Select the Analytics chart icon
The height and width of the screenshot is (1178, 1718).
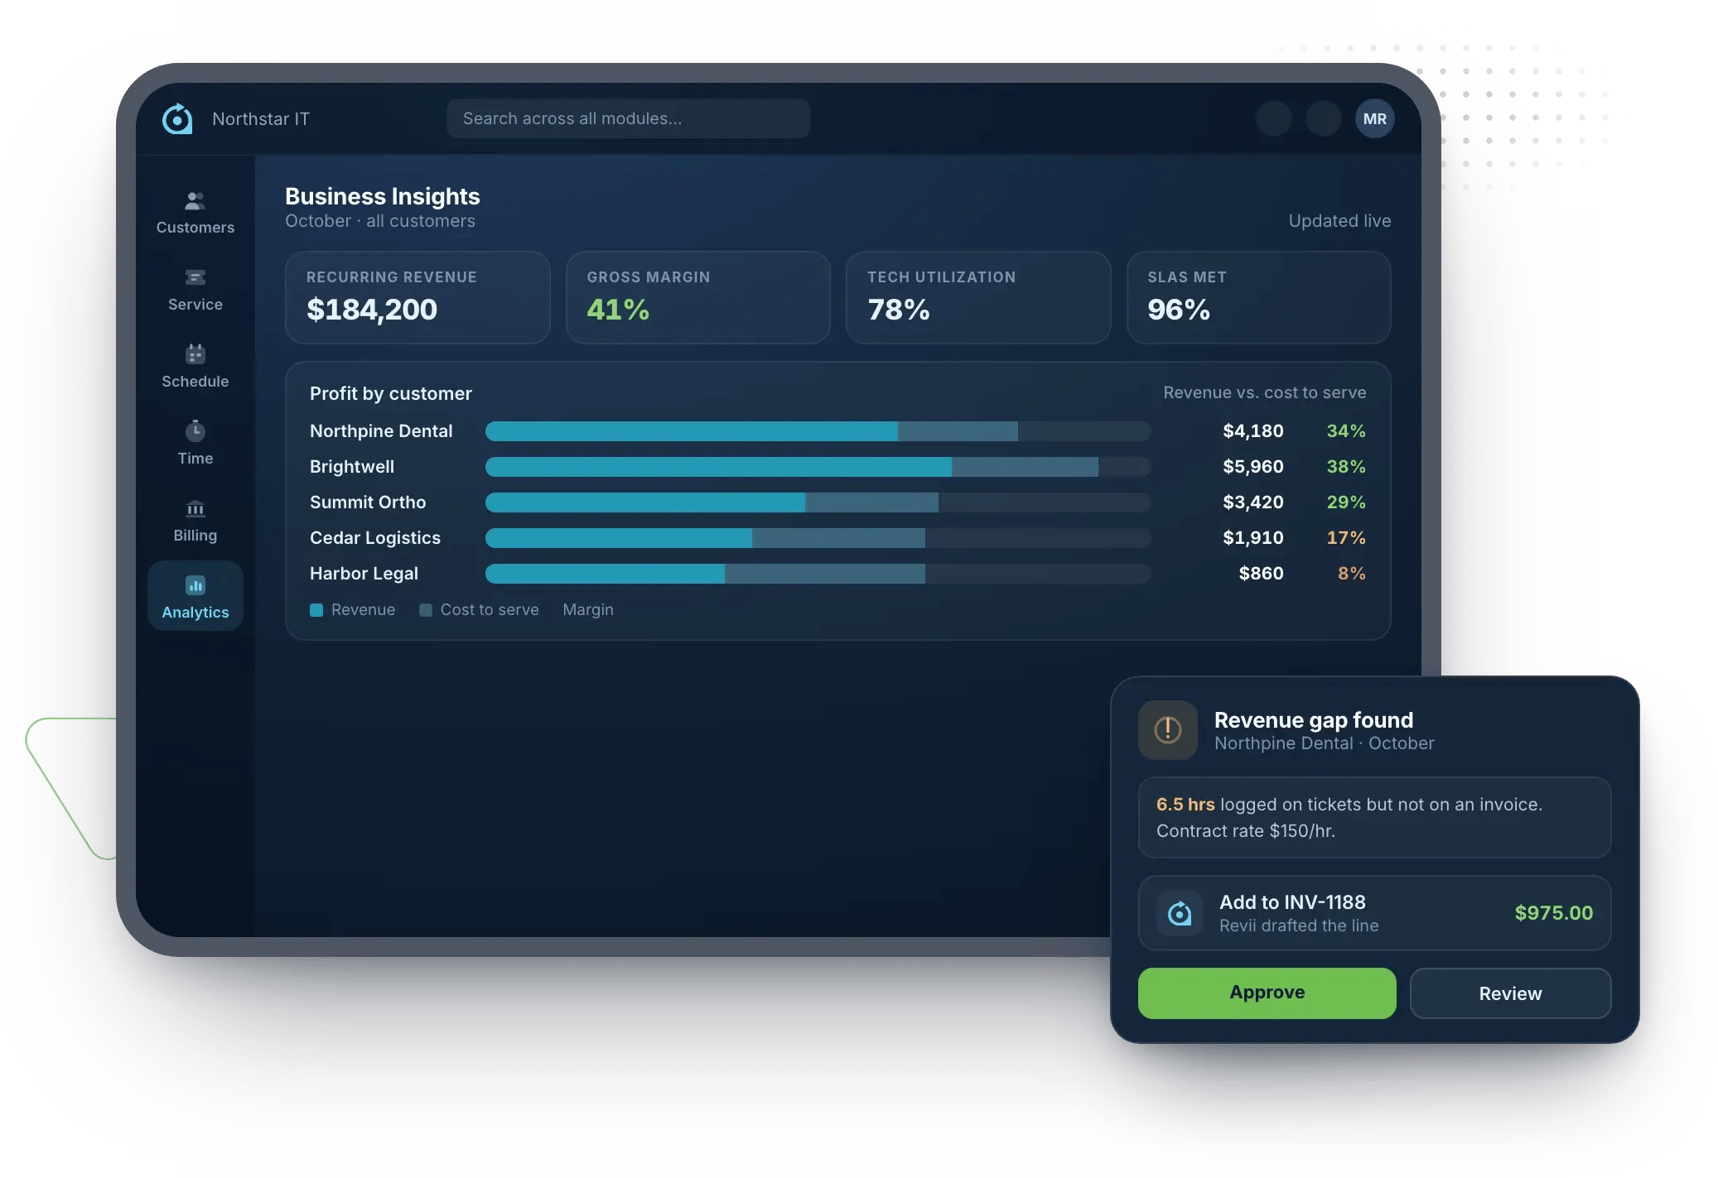[x=195, y=585]
